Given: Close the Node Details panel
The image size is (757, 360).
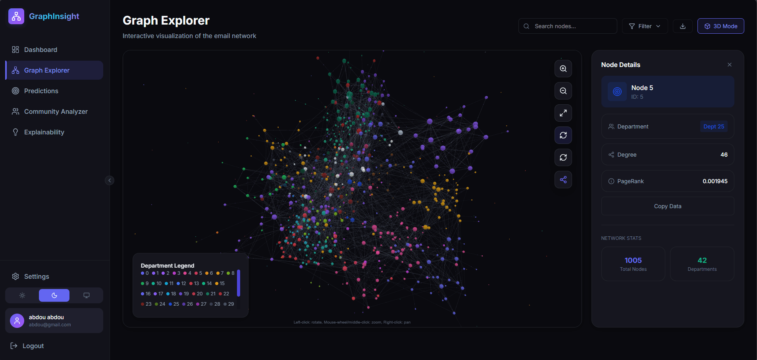Looking at the screenshot, I should coord(729,65).
